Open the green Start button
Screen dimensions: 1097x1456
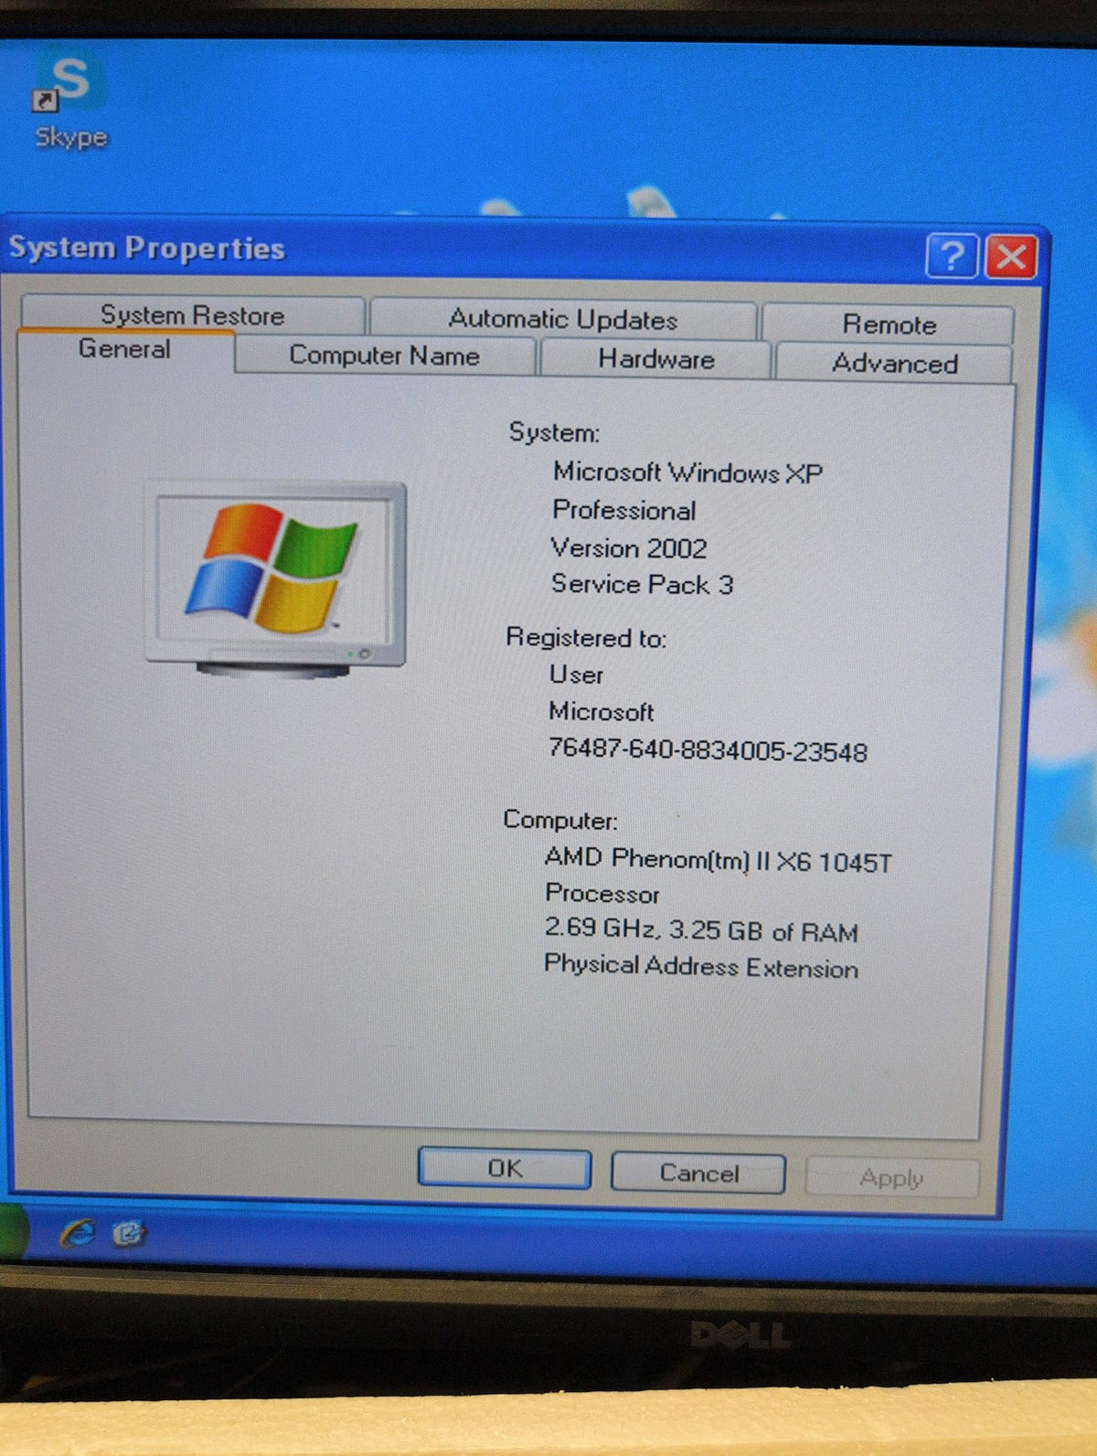click(x=13, y=1232)
